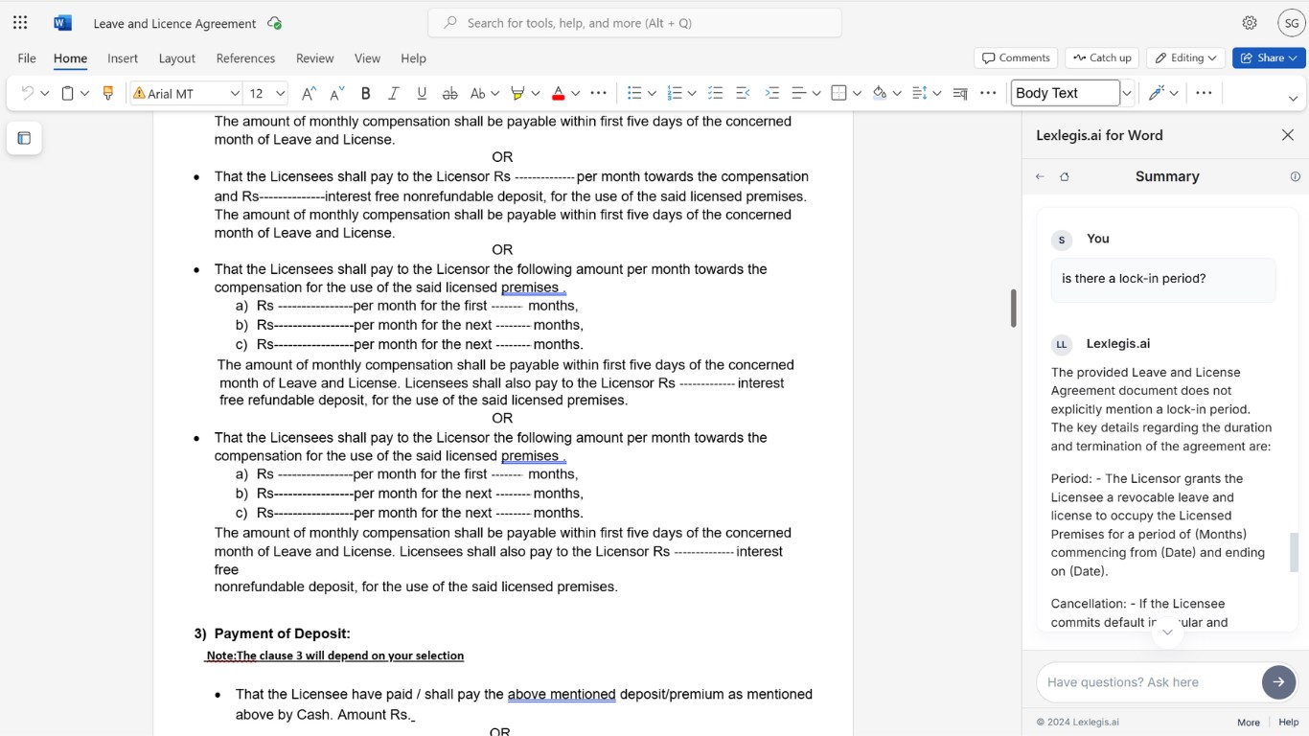Undo the last action

pos(27,93)
